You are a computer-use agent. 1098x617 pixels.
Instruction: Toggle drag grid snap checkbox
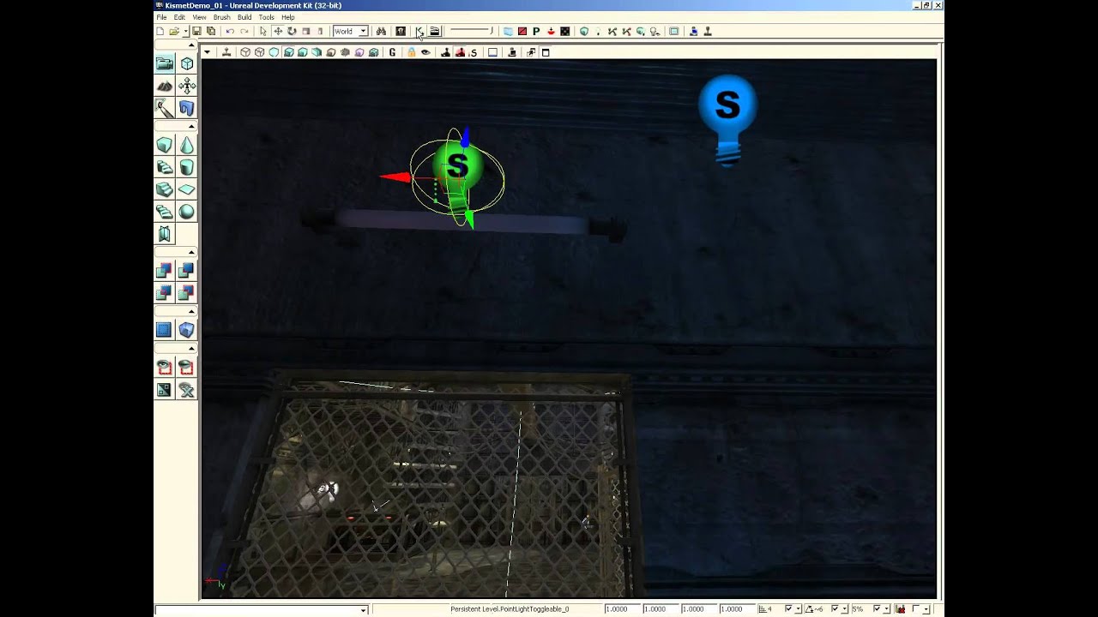pyautogui.click(x=788, y=609)
